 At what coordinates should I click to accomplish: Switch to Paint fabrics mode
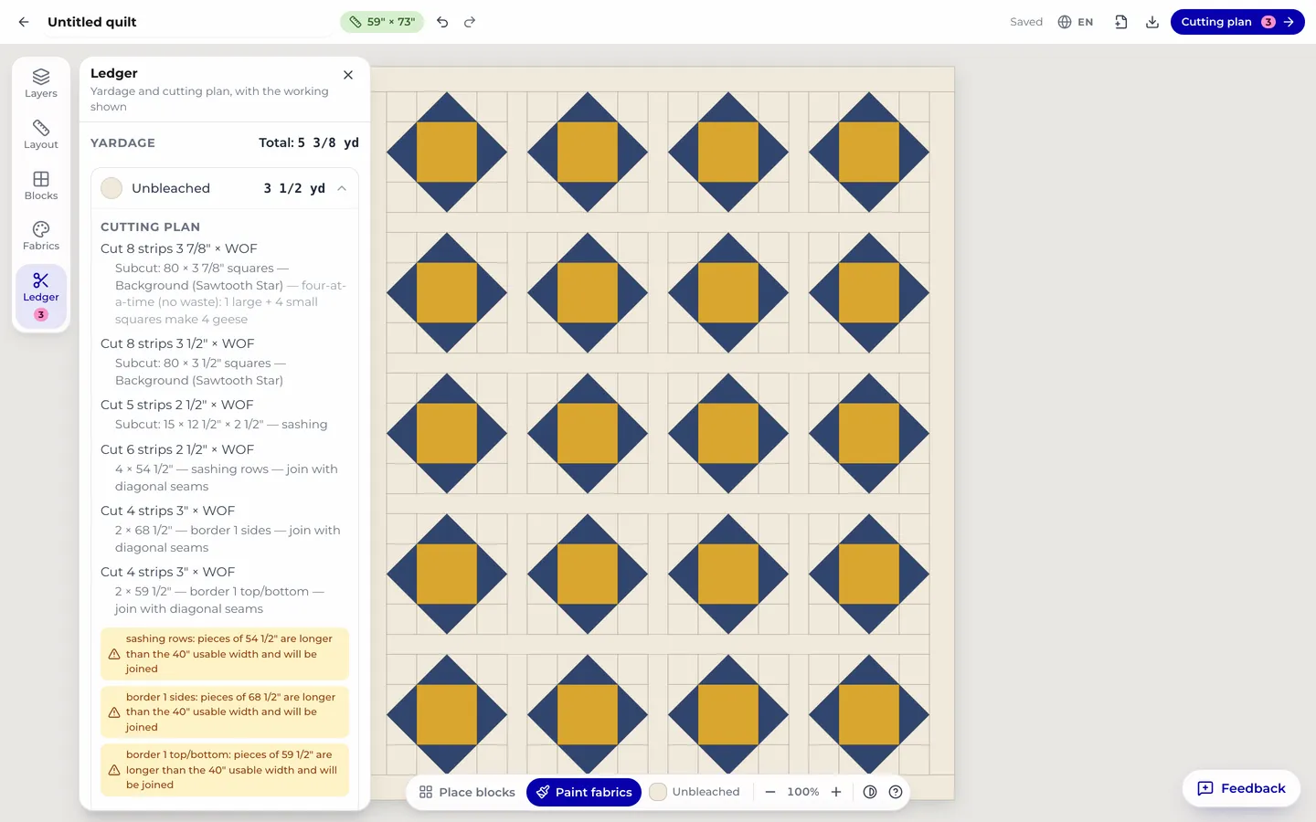(x=584, y=792)
